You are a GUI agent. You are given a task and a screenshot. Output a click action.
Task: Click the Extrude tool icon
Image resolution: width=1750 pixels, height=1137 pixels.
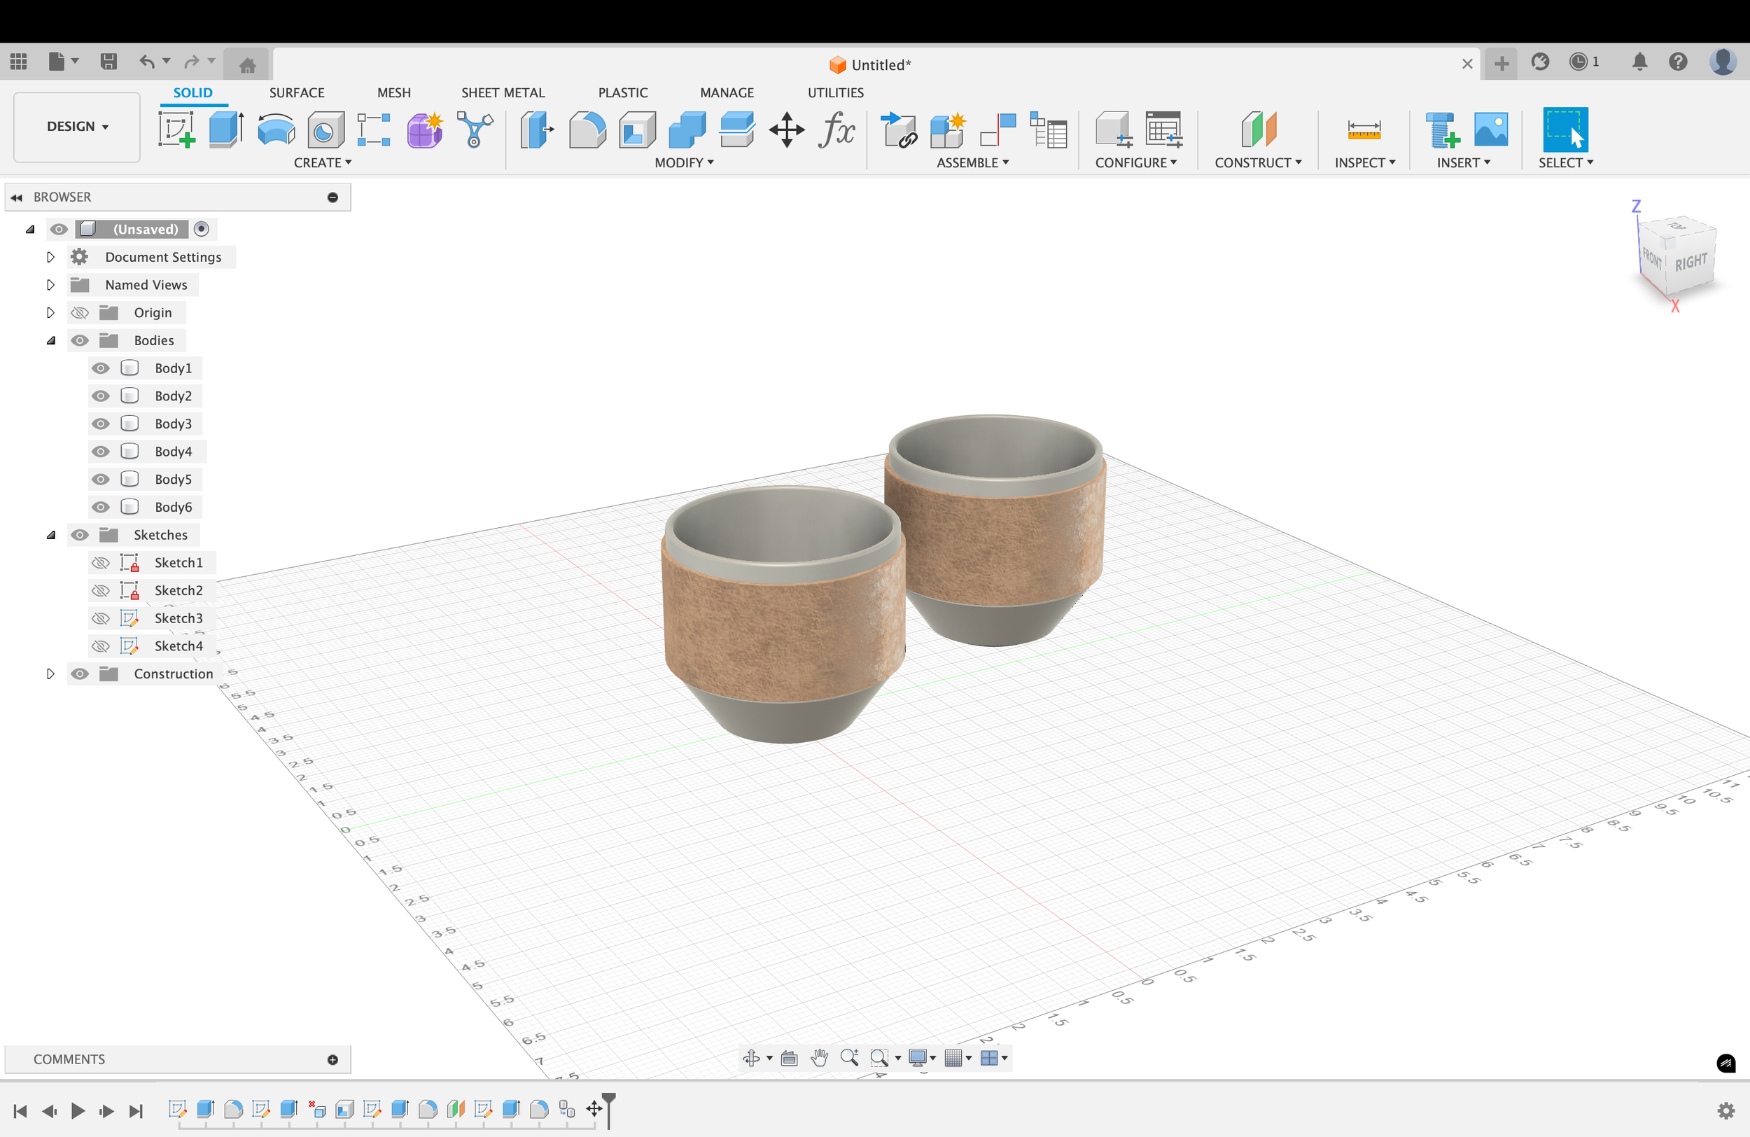pos(225,130)
